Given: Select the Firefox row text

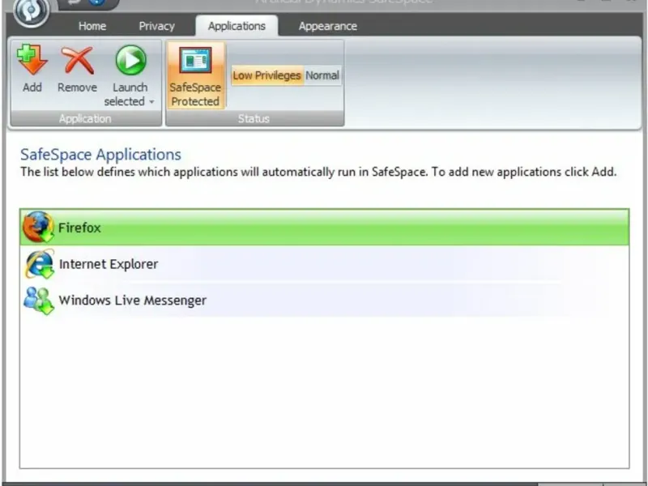Looking at the screenshot, I should point(79,228).
